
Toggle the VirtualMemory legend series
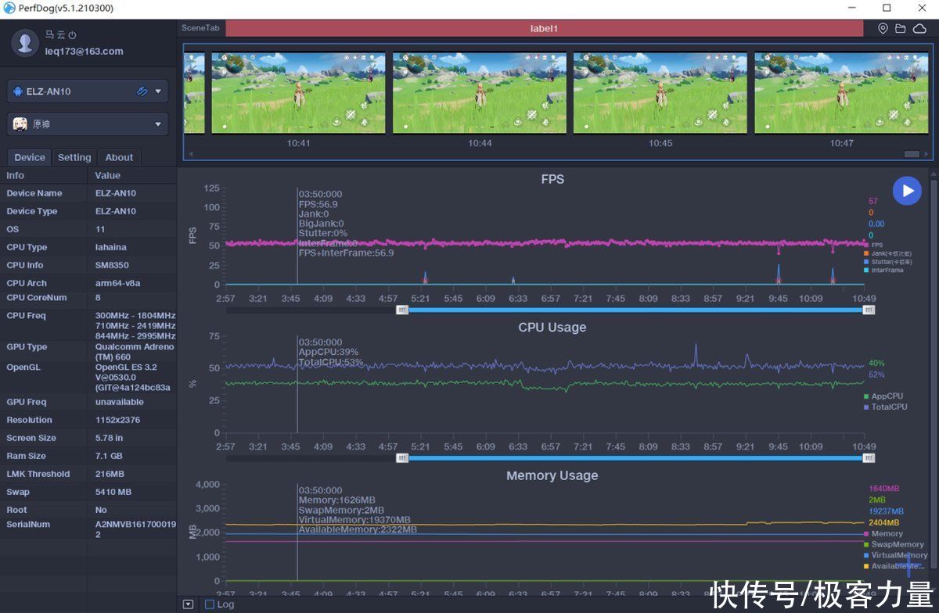895,555
